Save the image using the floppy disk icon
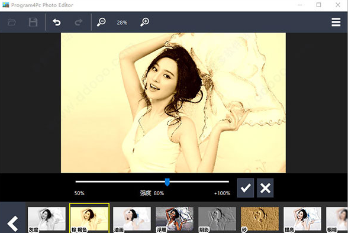The width and height of the screenshot is (348, 233). click(x=33, y=22)
